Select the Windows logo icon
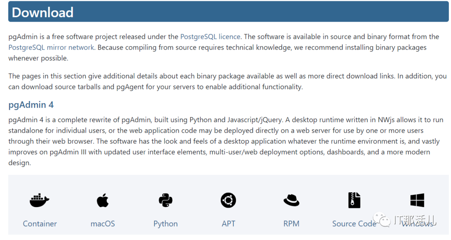This screenshot has height=240, width=451. coord(417,200)
